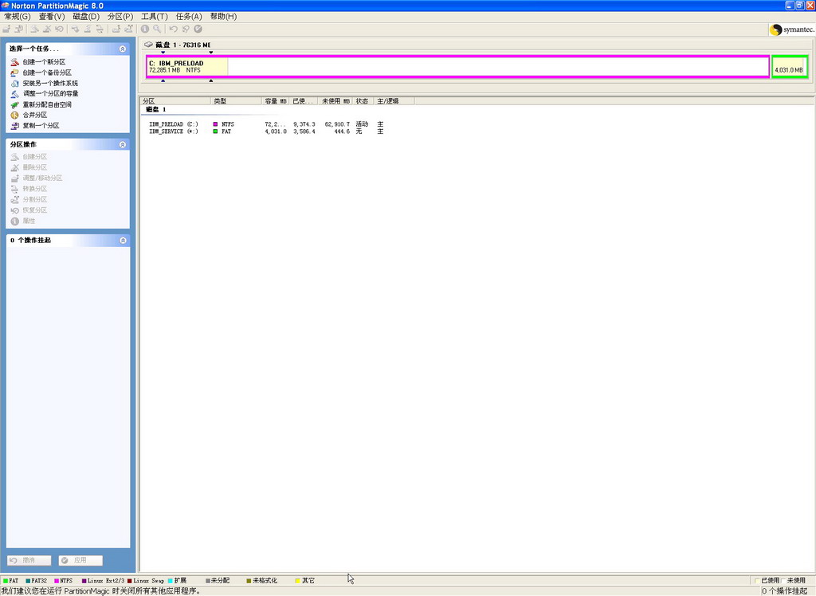Open the 帮助(H) menu
This screenshot has width=816, height=596.
[x=223, y=17]
